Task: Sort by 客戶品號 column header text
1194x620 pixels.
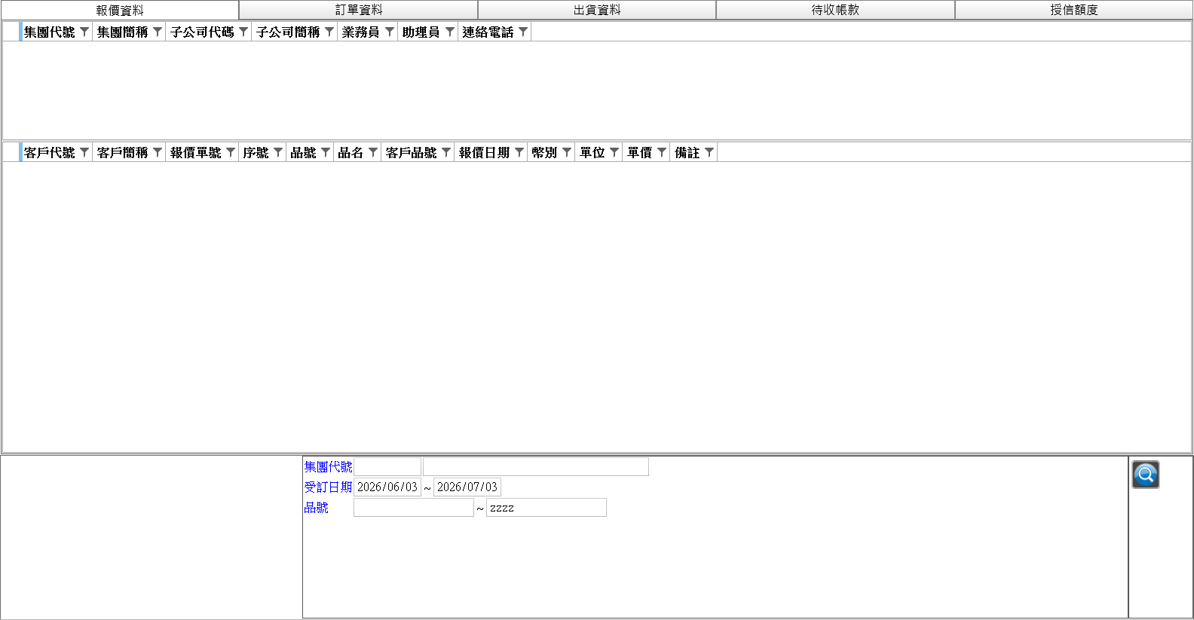Action: [x=412, y=152]
